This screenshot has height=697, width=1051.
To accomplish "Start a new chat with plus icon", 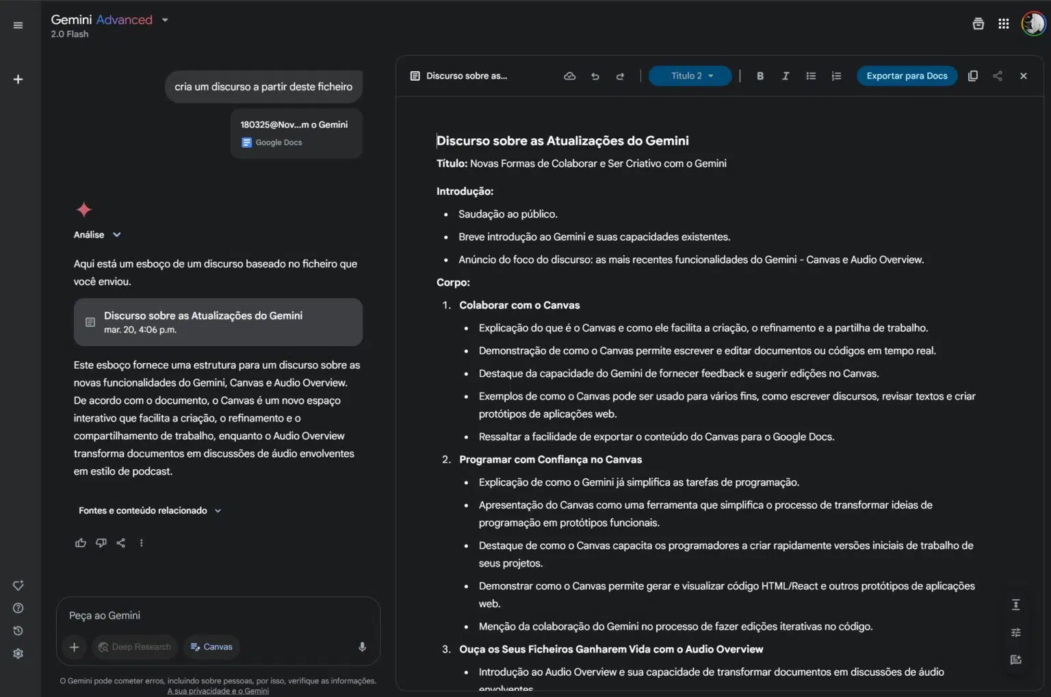I will pos(18,79).
